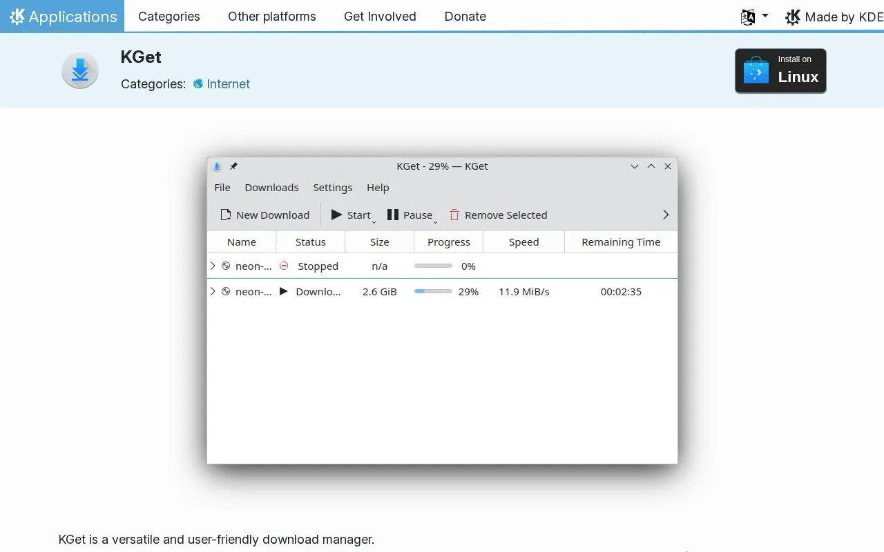Click the KGet download app icon
This screenshot has width=884, height=552.
[80, 70]
